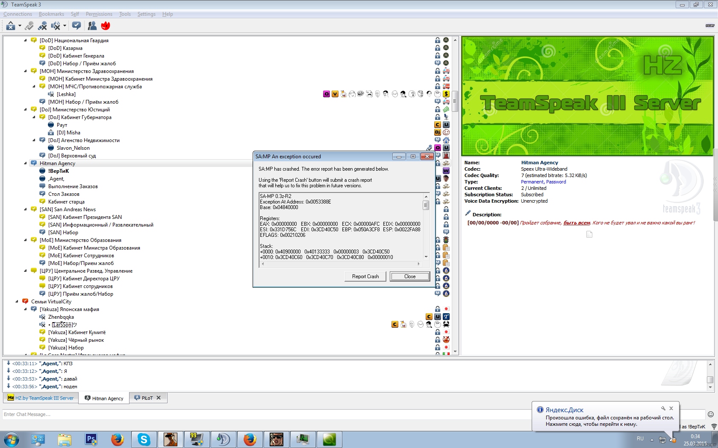
Task: Open the Self menu
Action: [x=75, y=14]
